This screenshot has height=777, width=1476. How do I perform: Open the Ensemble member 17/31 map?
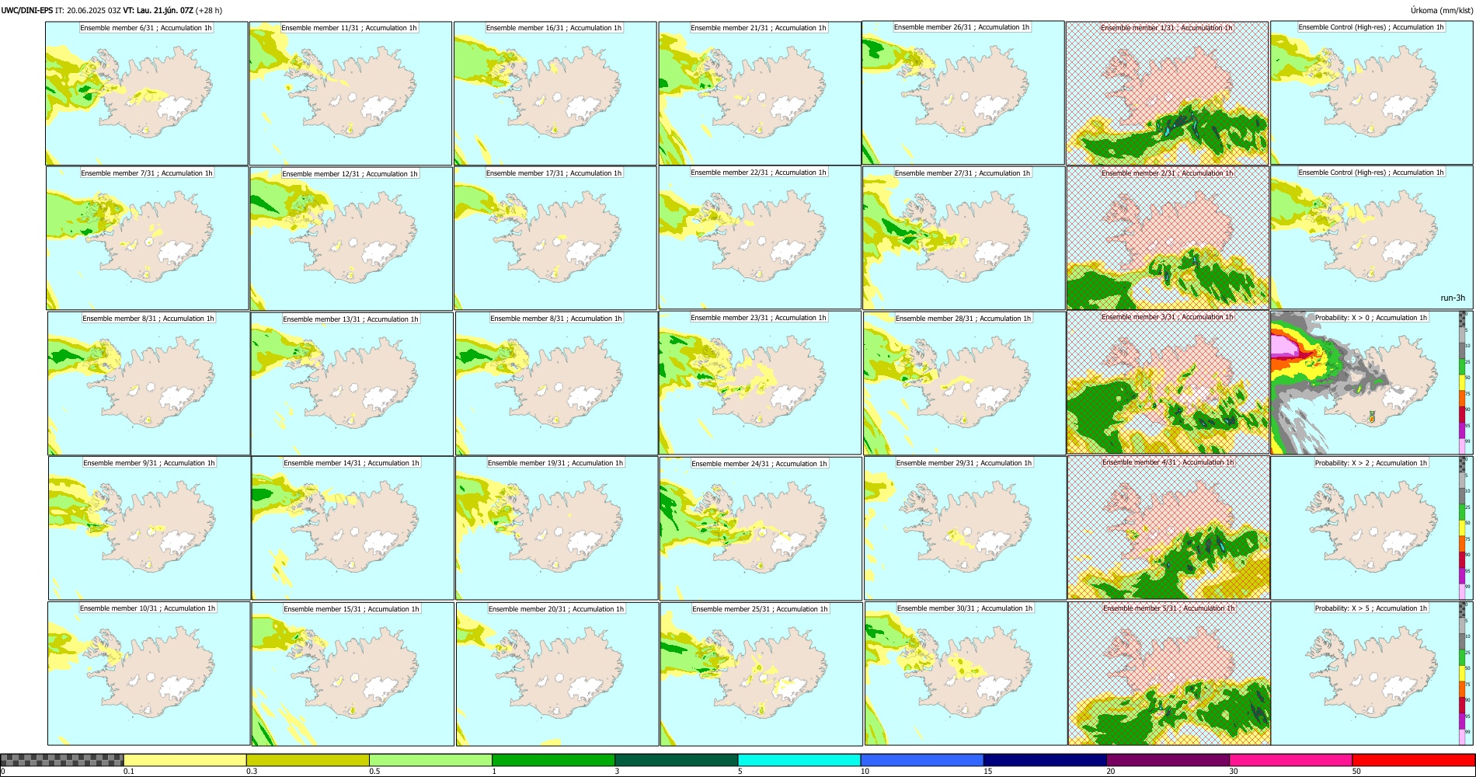click(x=555, y=238)
